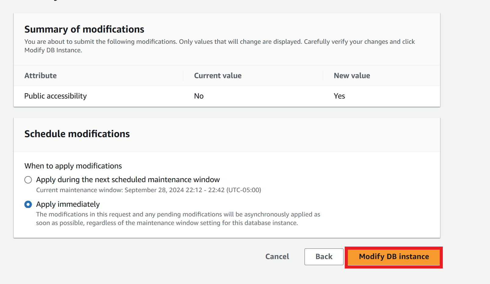Click the current maintenance window date text

pos(149,190)
